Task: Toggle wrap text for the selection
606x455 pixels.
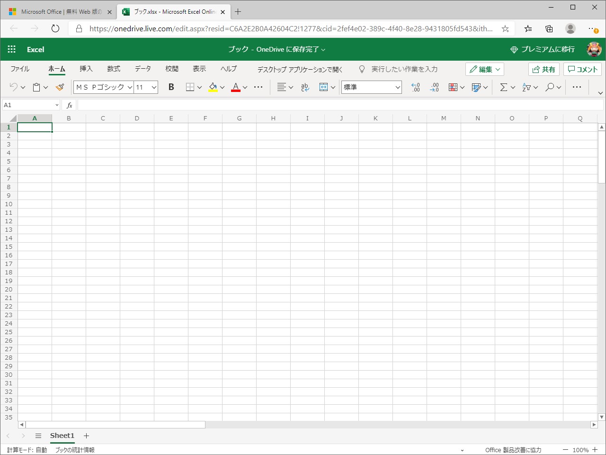Action: click(304, 87)
